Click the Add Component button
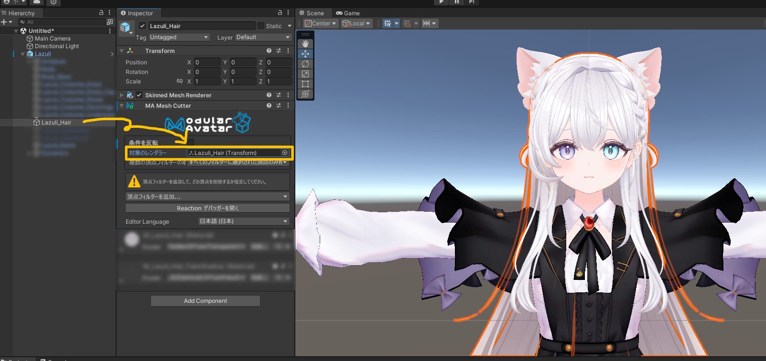Screen dimensions: 766x361 [205, 301]
